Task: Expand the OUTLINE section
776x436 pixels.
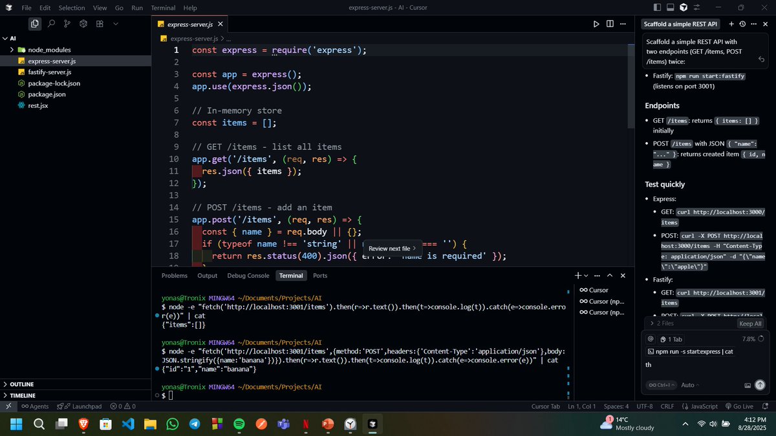Action: pos(76,384)
